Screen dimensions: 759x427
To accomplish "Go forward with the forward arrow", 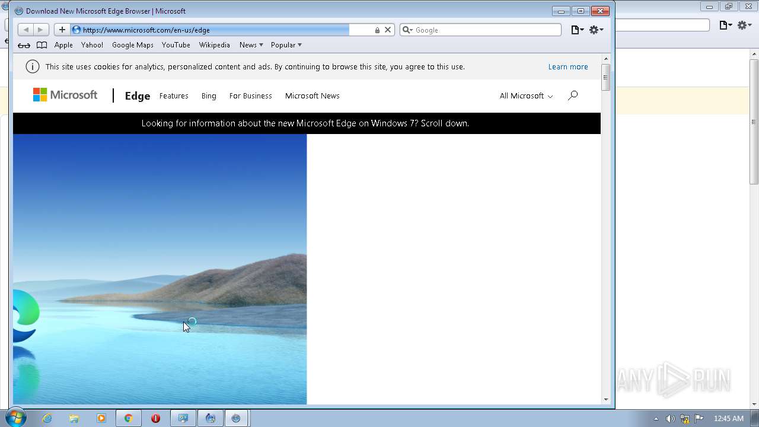I will [x=41, y=30].
